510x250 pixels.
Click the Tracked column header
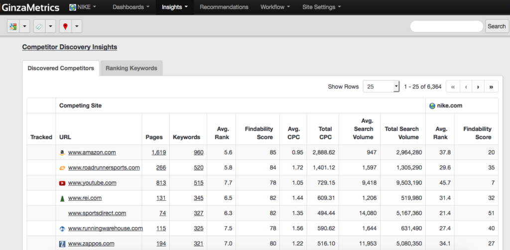41,137
